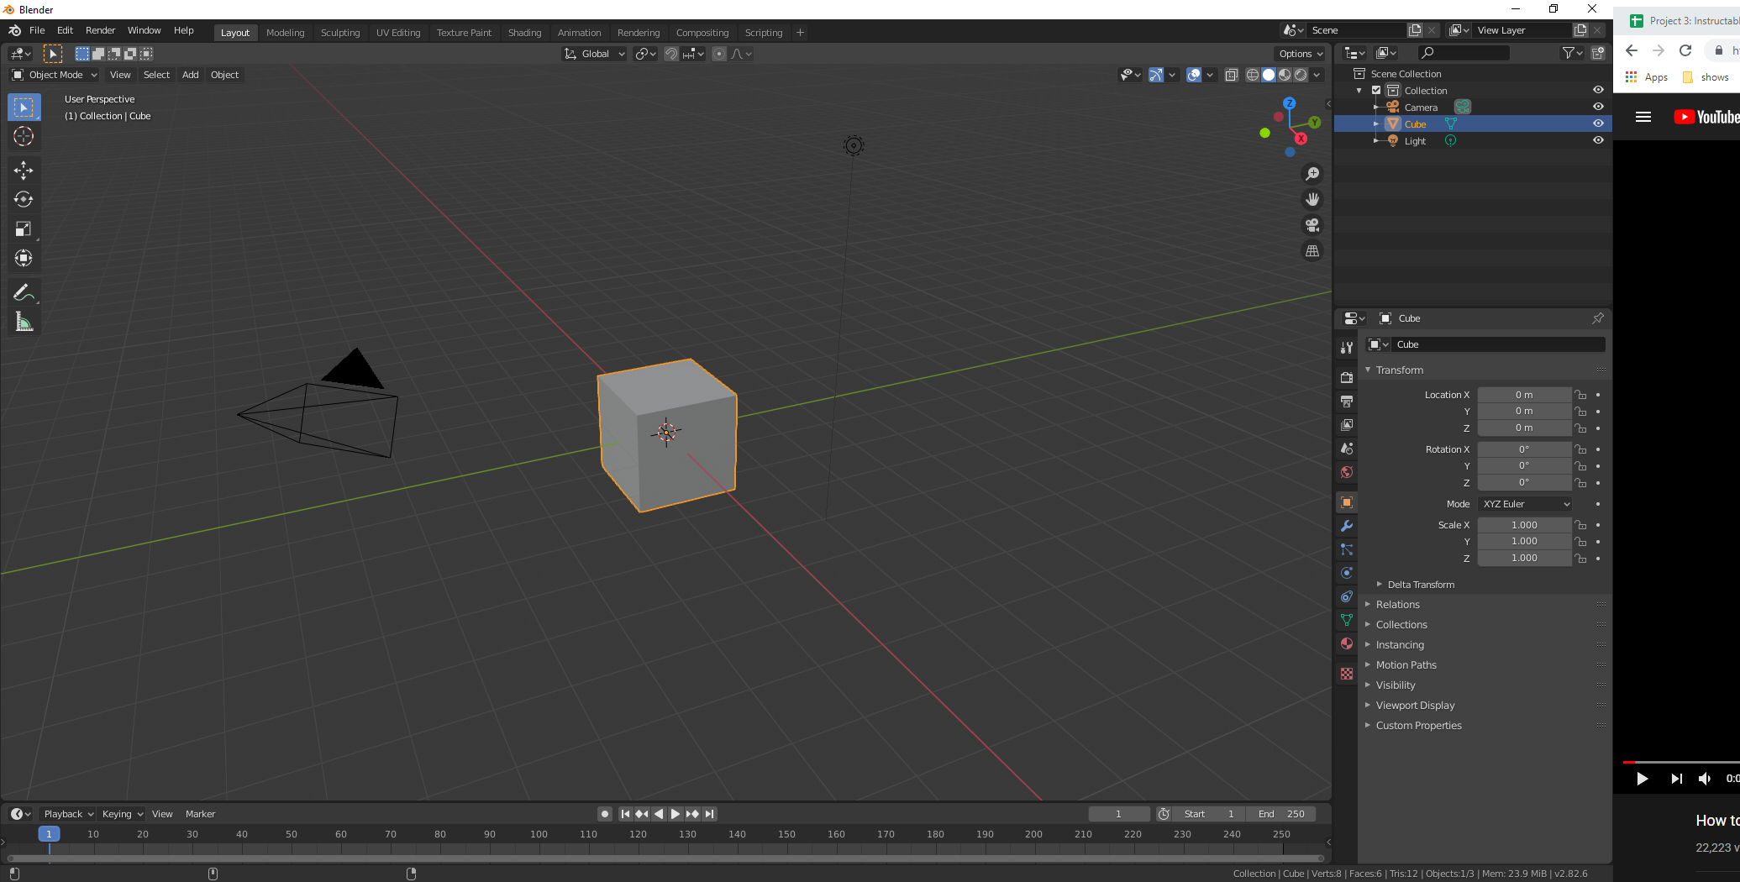Open the Render menu
This screenshot has height=882, width=1740.
(x=100, y=30)
